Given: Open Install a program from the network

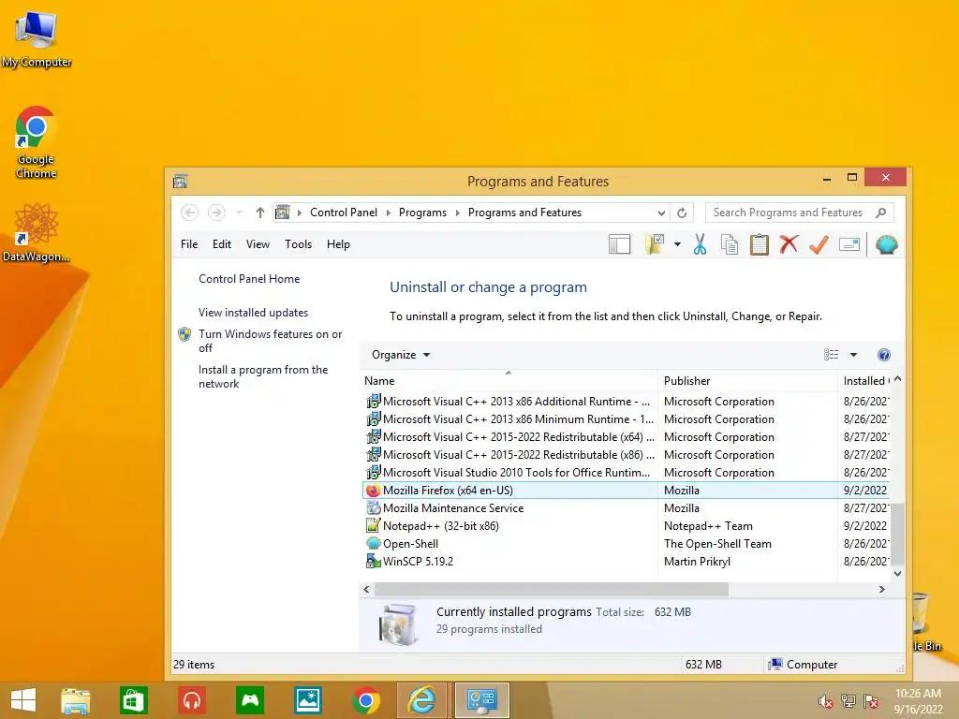Looking at the screenshot, I should (x=263, y=376).
